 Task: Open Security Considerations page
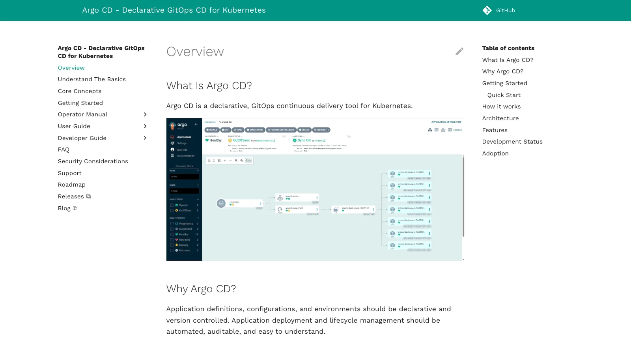pos(93,161)
